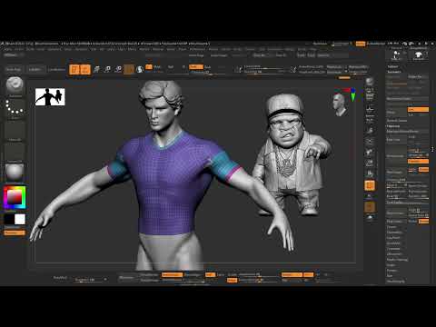
Task: Open the Alpha menu
Action: (x=7, y=49)
